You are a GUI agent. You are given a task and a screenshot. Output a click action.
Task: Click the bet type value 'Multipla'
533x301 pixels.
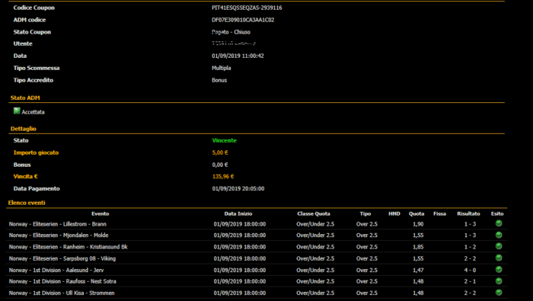click(x=222, y=68)
